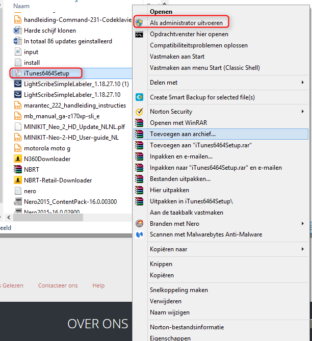Click the iTunes6464Setup file icon
The height and width of the screenshot is (341, 312).
coord(18,73)
